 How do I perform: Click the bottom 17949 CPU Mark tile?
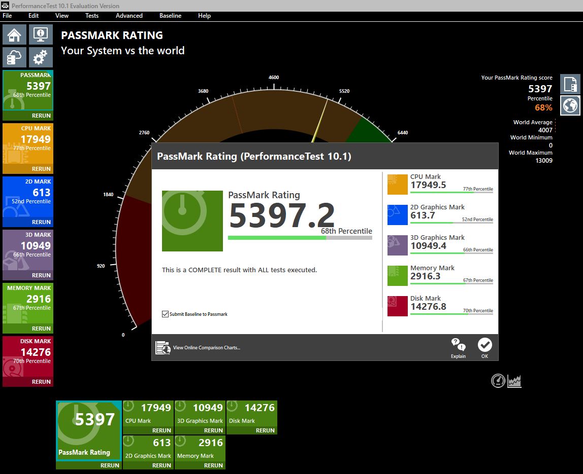[x=148, y=414]
